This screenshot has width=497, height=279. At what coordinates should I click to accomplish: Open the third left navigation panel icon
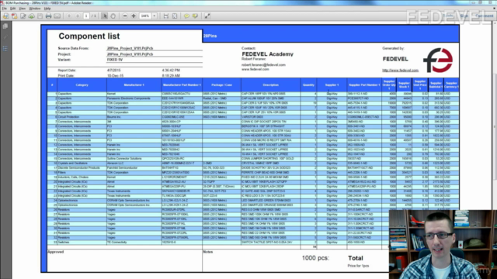(x=5, y=49)
